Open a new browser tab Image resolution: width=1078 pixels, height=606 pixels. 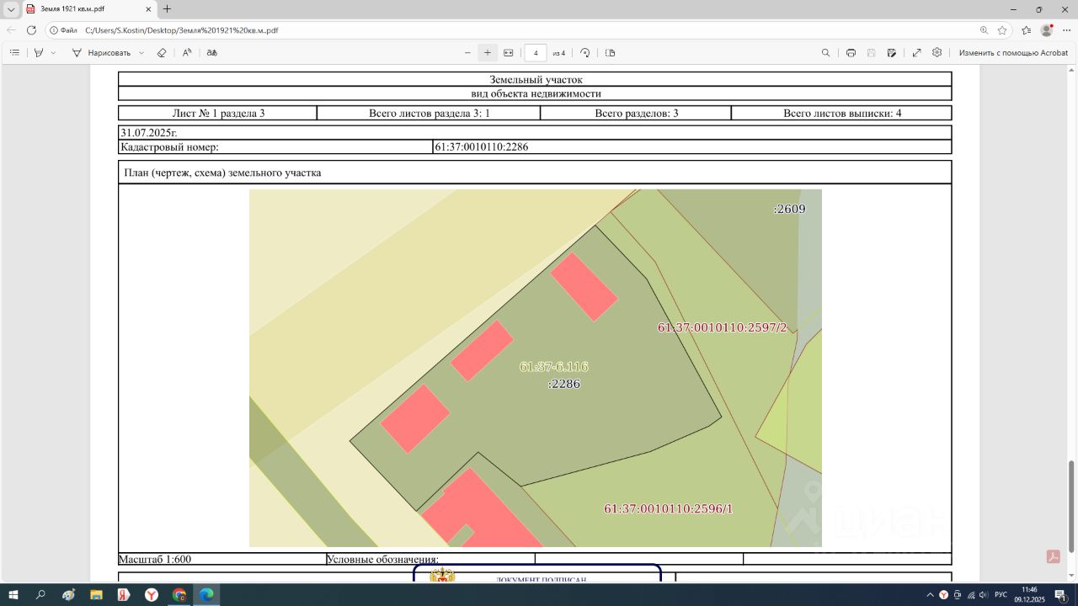pos(167,9)
